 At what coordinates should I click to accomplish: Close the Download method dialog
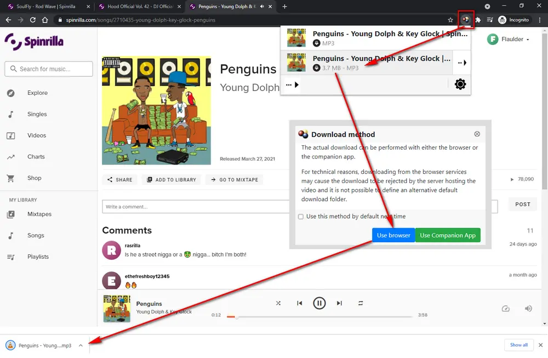coord(477,134)
